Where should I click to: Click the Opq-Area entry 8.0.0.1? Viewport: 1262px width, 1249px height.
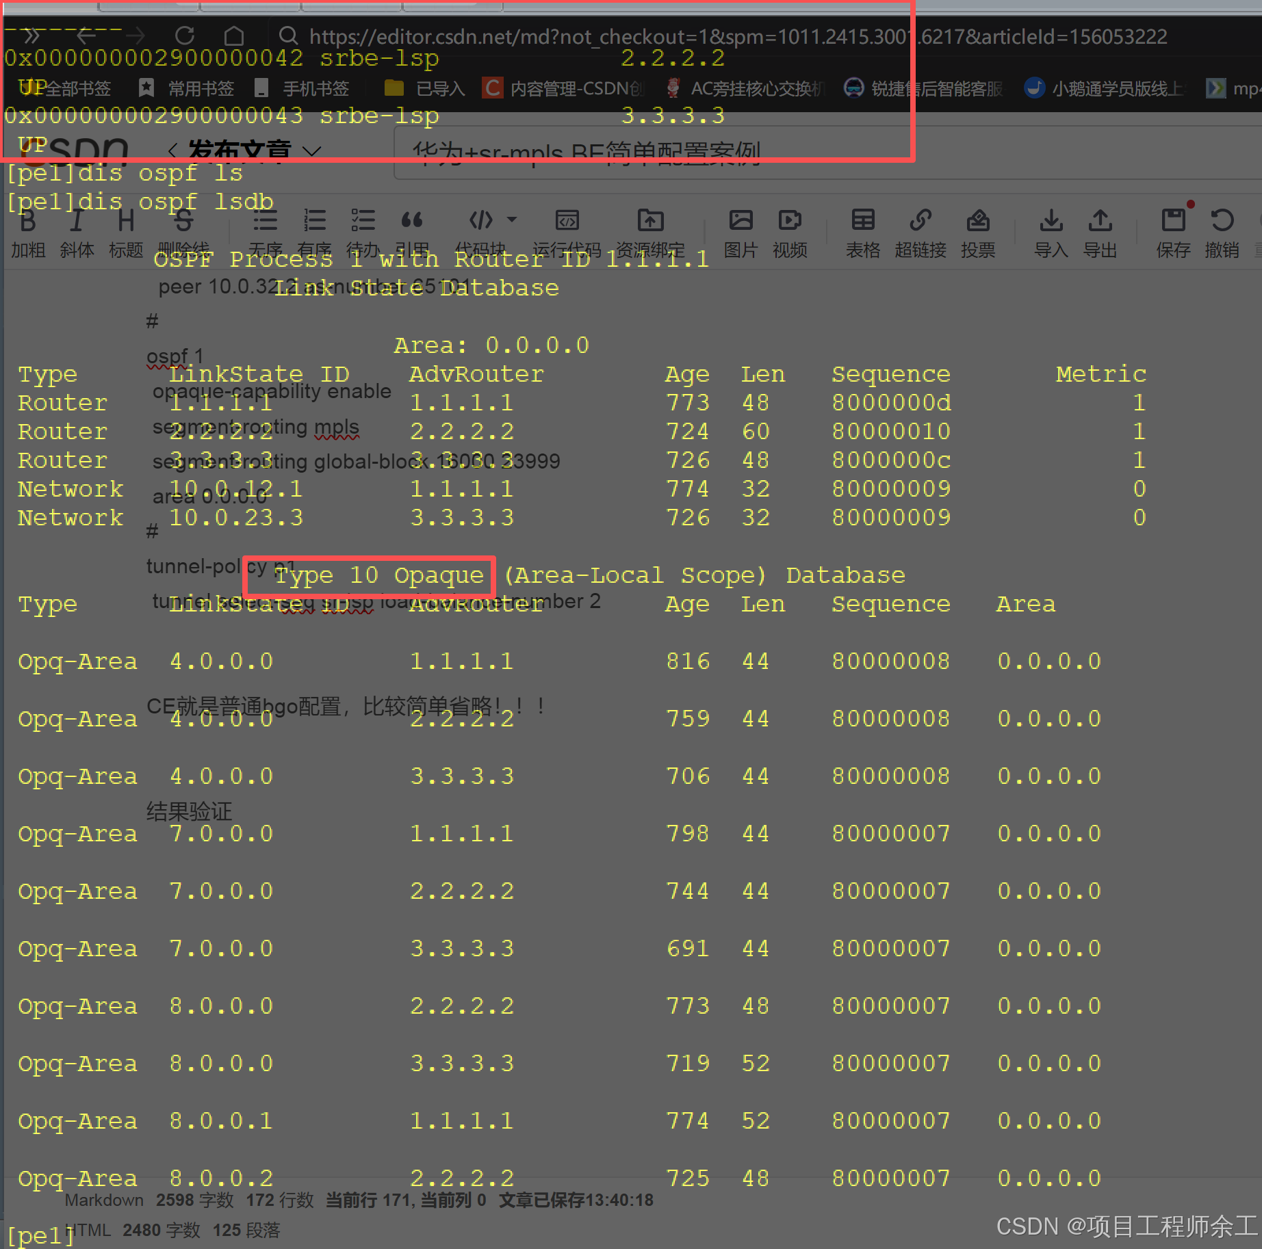(221, 1121)
